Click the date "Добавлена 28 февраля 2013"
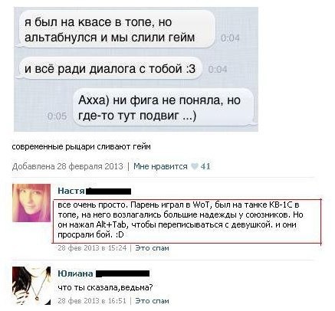The height and width of the screenshot is (311, 335). [67, 166]
